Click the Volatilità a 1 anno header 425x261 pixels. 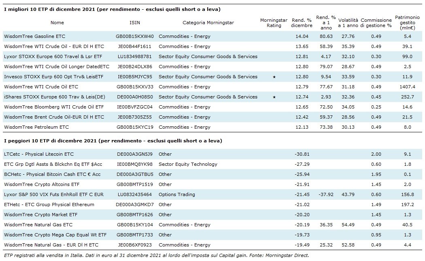click(348, 23)
